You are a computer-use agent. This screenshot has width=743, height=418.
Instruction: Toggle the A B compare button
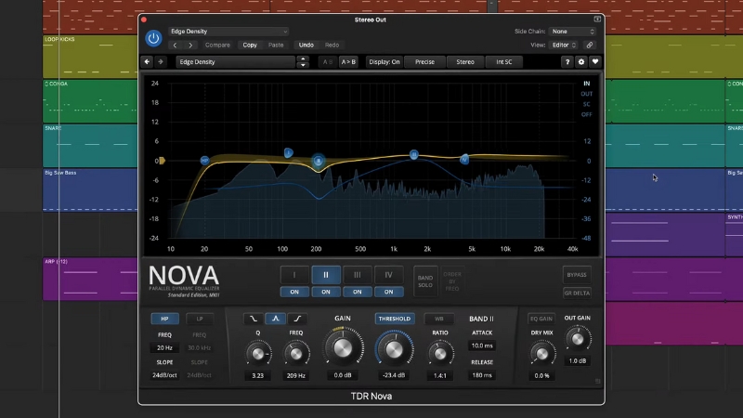(328, 61)
